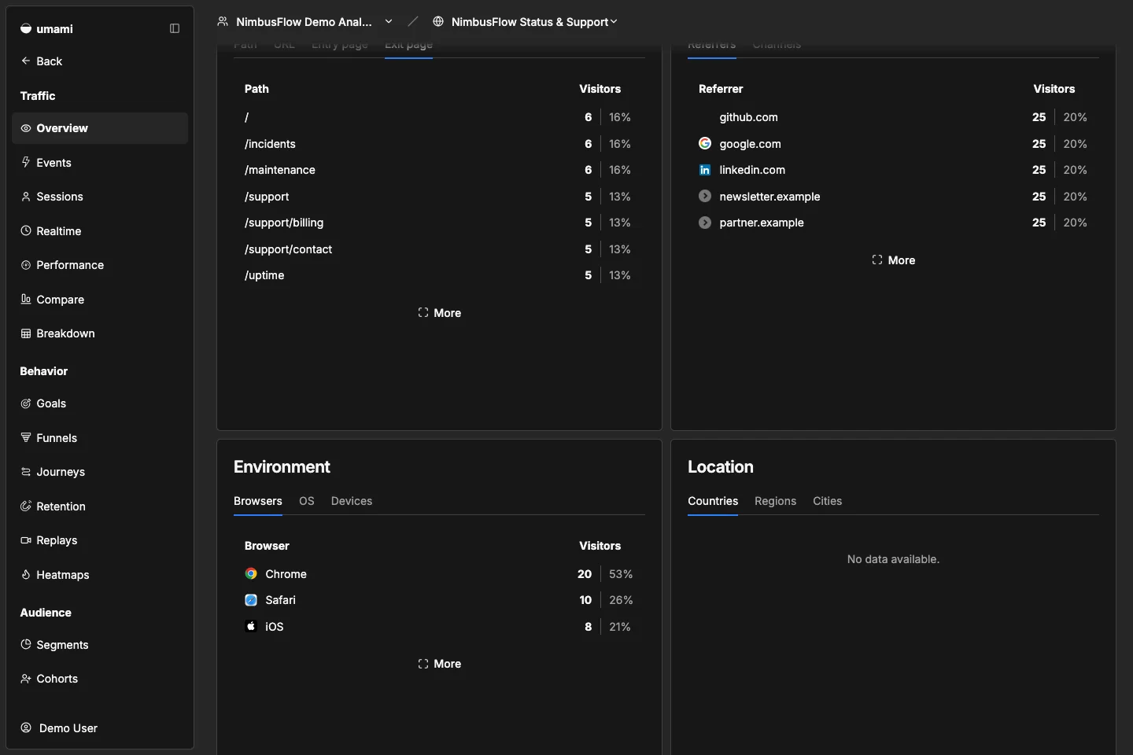Click the Realtime clock icon

pos(26,230)
